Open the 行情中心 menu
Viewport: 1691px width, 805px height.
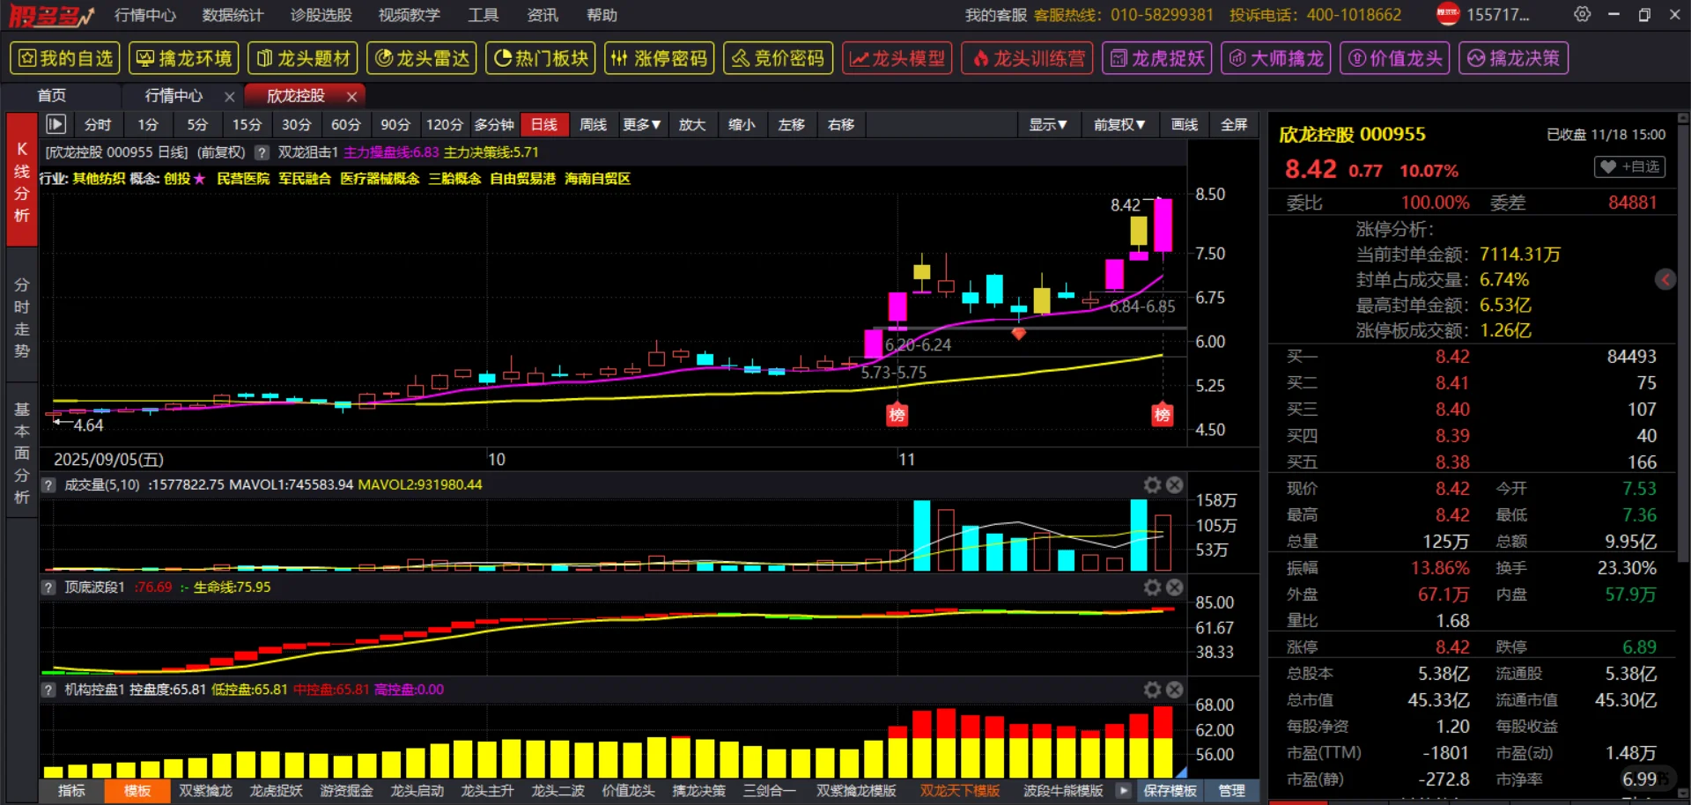point(145,15)
